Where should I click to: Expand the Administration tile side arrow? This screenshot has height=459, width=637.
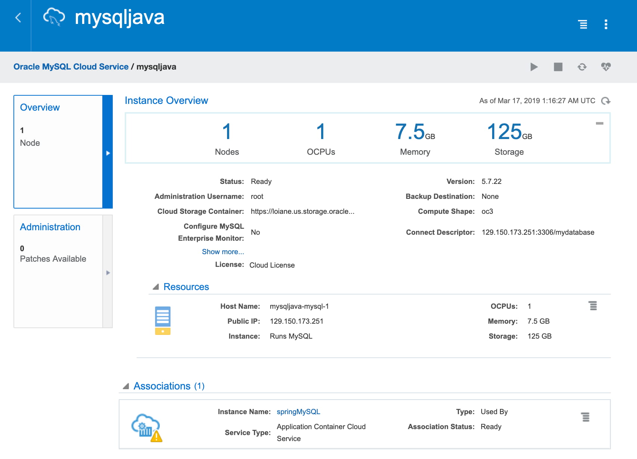tap(108, 272)
